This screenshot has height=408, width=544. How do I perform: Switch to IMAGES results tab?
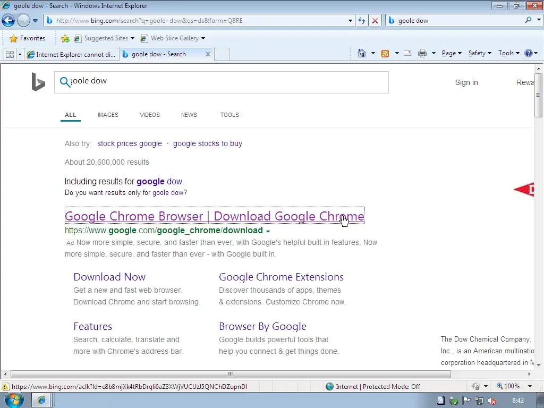(108, 115)
